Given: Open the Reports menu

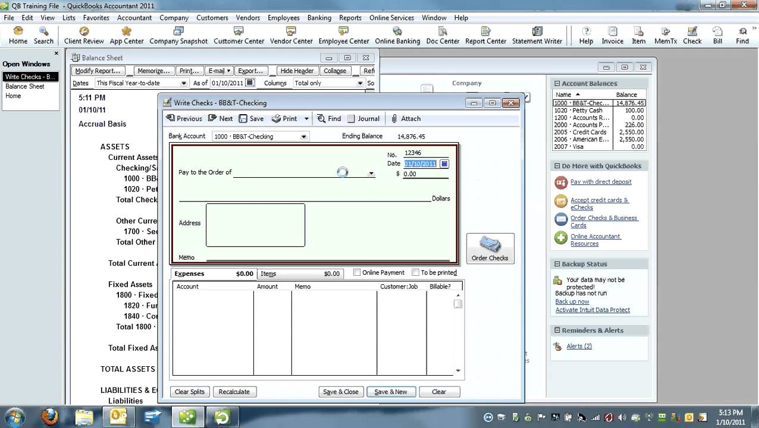Looking at the screenshot, I should coord(350,18).
